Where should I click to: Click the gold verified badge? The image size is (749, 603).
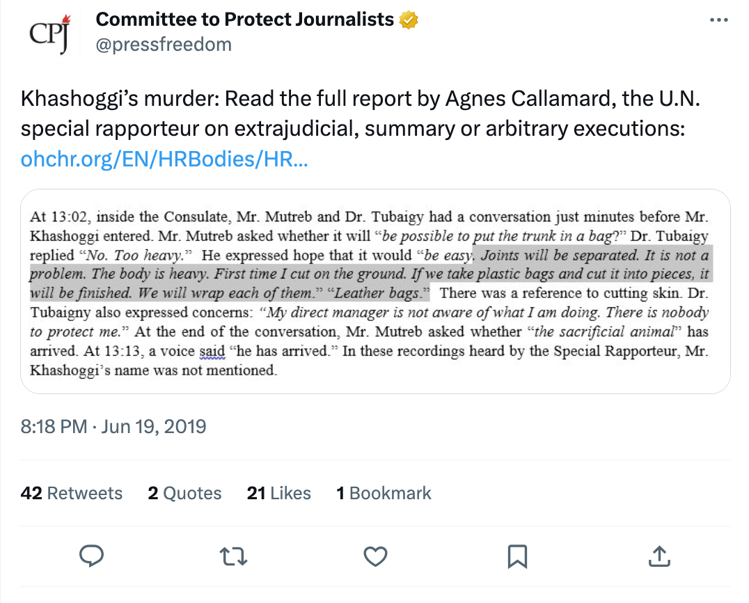tap(409, 20)
